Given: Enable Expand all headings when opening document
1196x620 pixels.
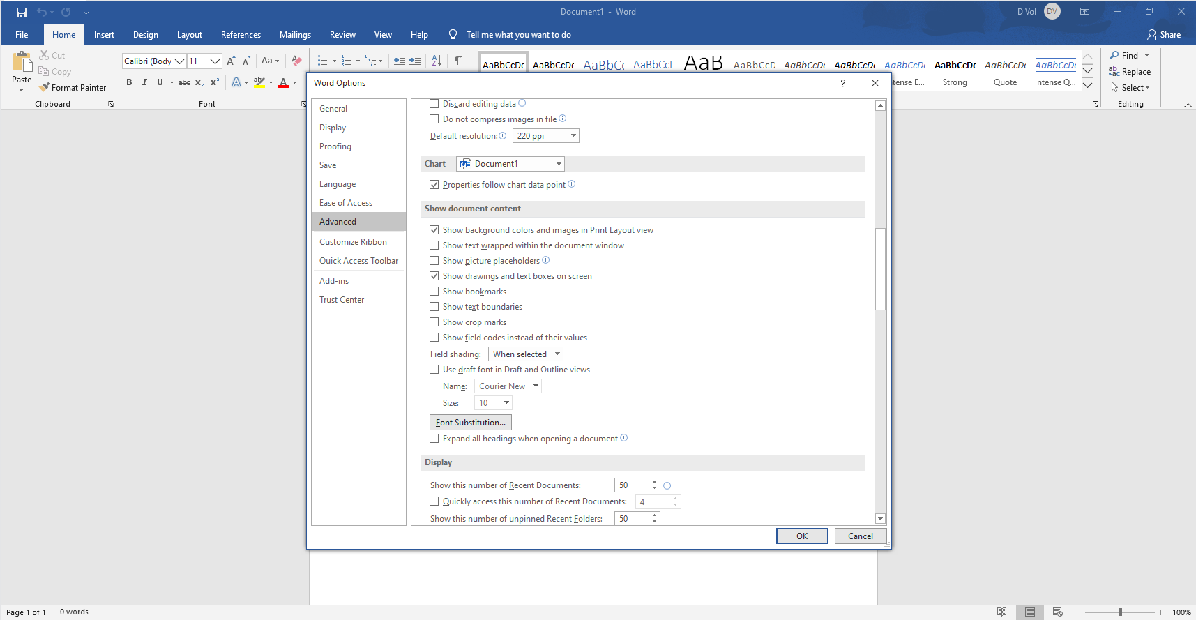Looking at the screenshot, I should coord(434,439).
